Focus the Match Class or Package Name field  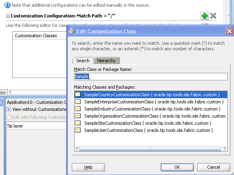click(151, 76)
